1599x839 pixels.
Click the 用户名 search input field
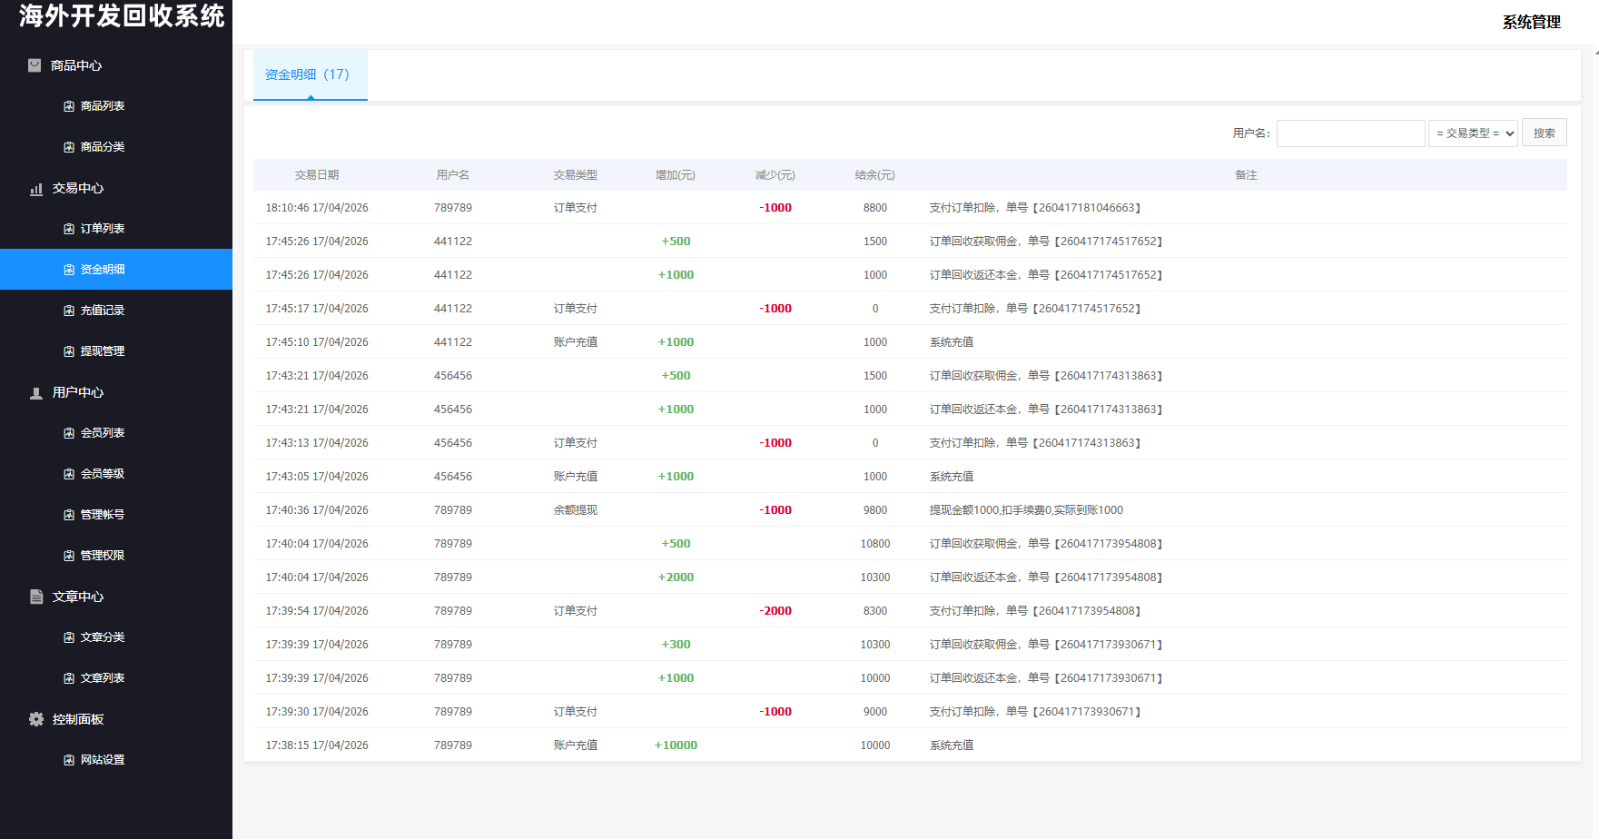coord(1350,133)
